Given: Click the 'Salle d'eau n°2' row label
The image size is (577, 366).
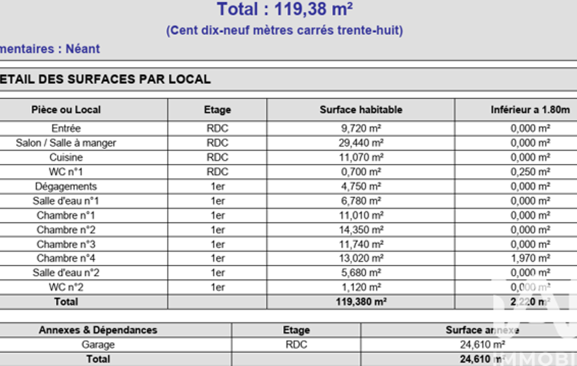Looking at the screenshot, I should click(x=66, y=273).
